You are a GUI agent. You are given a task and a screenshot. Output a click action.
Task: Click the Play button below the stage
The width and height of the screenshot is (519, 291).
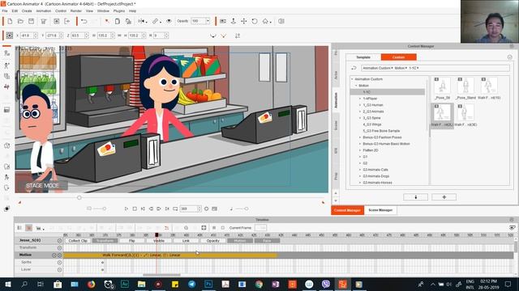click(x=127, y=209)
